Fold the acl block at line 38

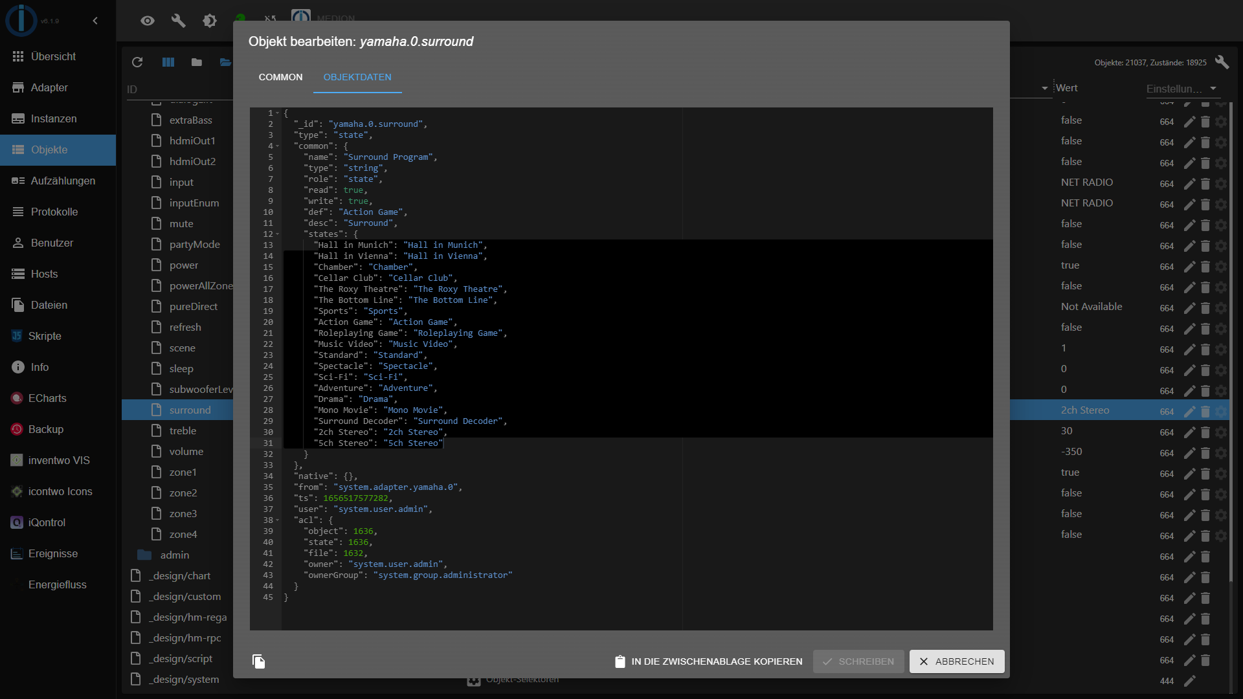(278, 520)
